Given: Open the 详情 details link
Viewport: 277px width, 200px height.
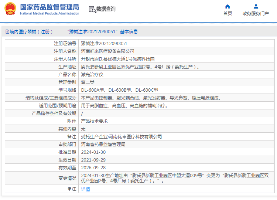Looking at the screenshot, I should coord(86,189).
